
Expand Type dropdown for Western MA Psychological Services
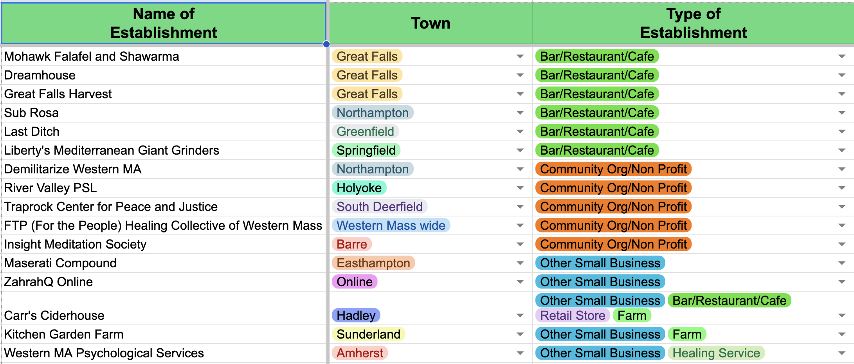coord(842,353)
